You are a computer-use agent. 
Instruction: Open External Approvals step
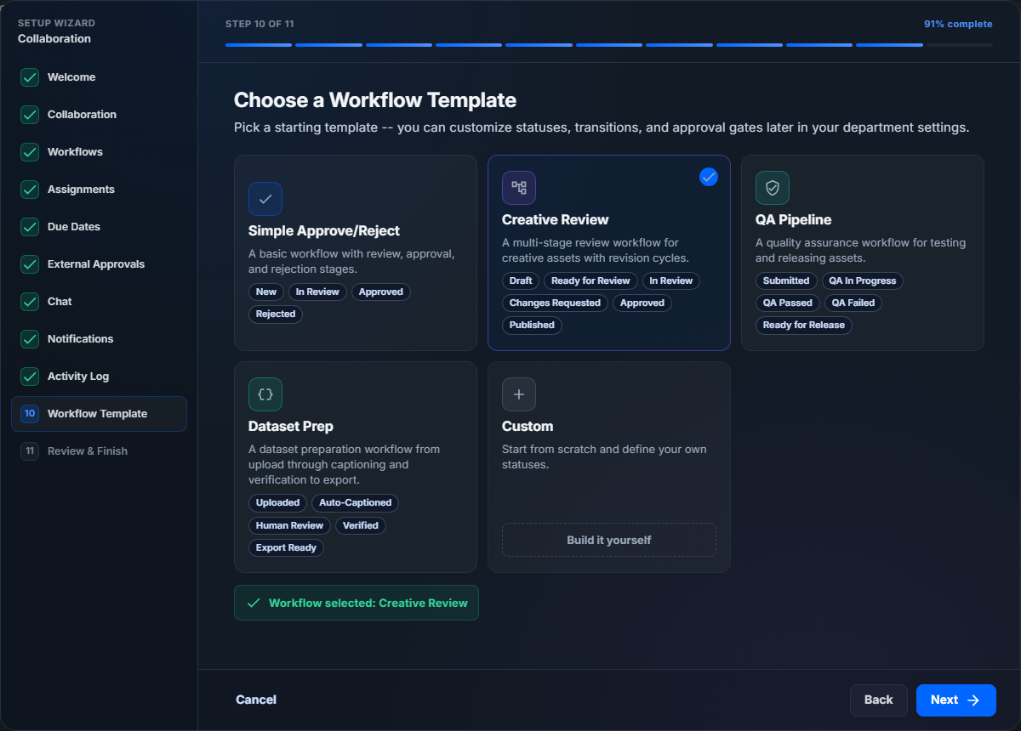coord(99,264)
